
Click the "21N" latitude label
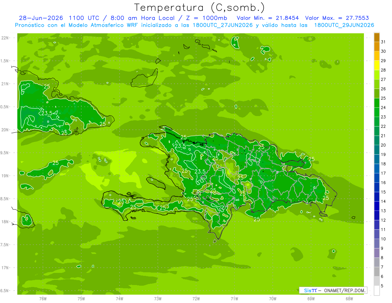click(5, 84)
